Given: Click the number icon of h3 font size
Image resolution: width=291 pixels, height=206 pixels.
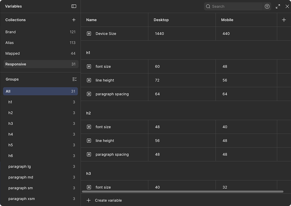Looking at the screenshot, I should coord(89,187).
